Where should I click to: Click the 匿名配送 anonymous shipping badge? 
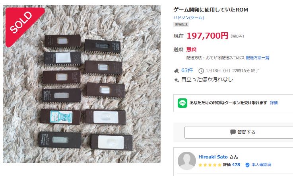pos(181,24)
